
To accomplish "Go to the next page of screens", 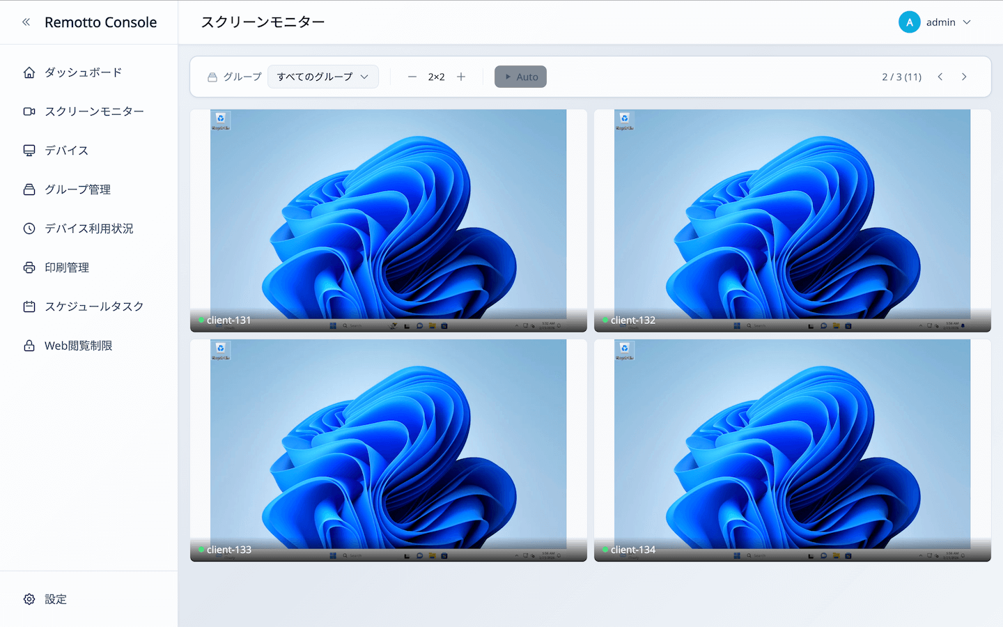I will (x=964, y=77).
